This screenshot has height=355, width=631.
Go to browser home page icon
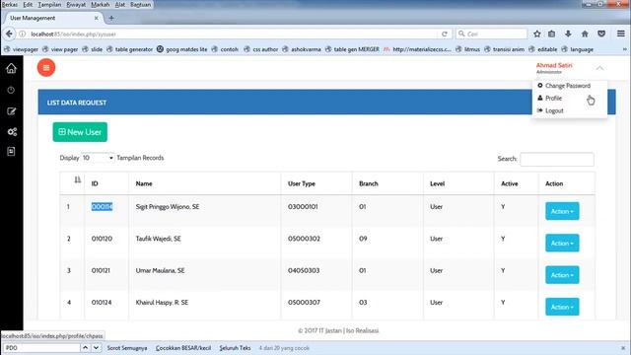(x=585, y=34)
